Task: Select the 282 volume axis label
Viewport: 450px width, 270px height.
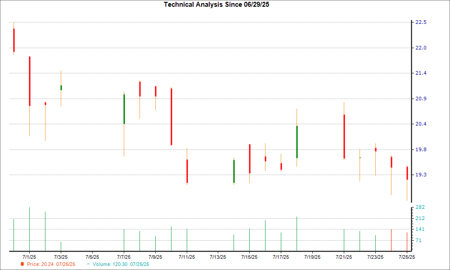Action: (420, 207)
